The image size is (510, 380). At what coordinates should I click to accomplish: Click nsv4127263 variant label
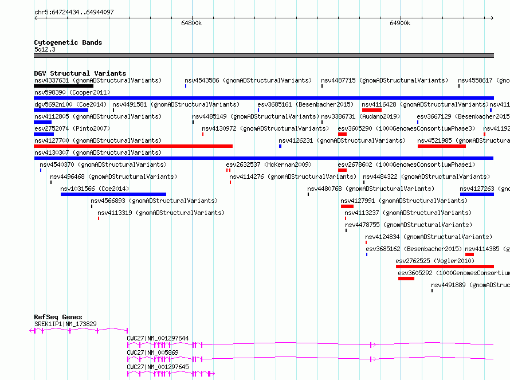pos(485,189)
